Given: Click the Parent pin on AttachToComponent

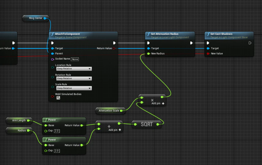Looking at the screenshot, I should tap(52, 53).
